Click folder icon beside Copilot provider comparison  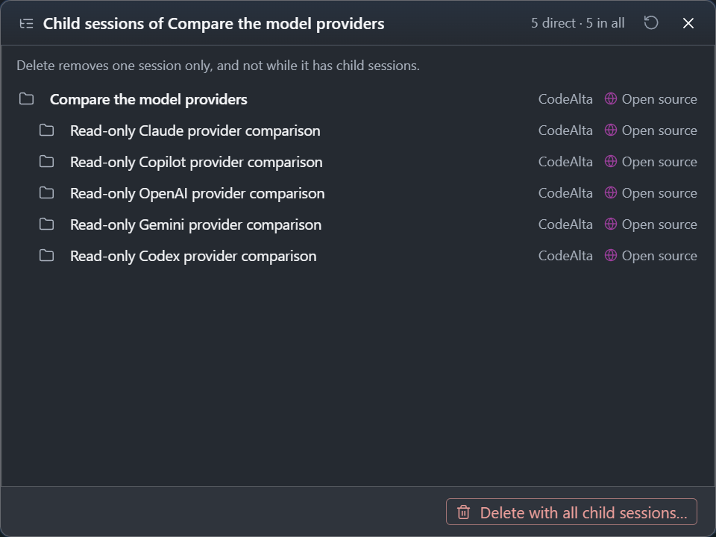click(46, 162)
